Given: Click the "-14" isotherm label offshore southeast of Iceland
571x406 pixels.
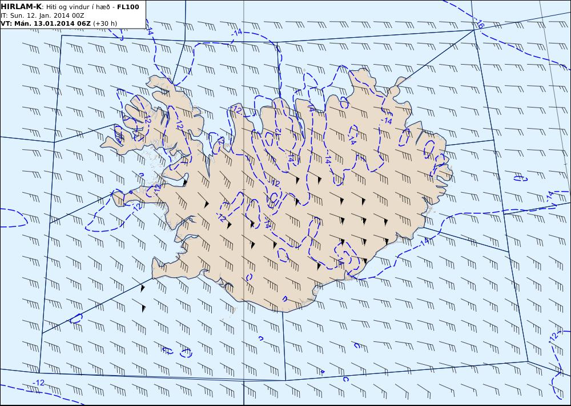Looking at the screenshot, I should click(x=424, y=242).
